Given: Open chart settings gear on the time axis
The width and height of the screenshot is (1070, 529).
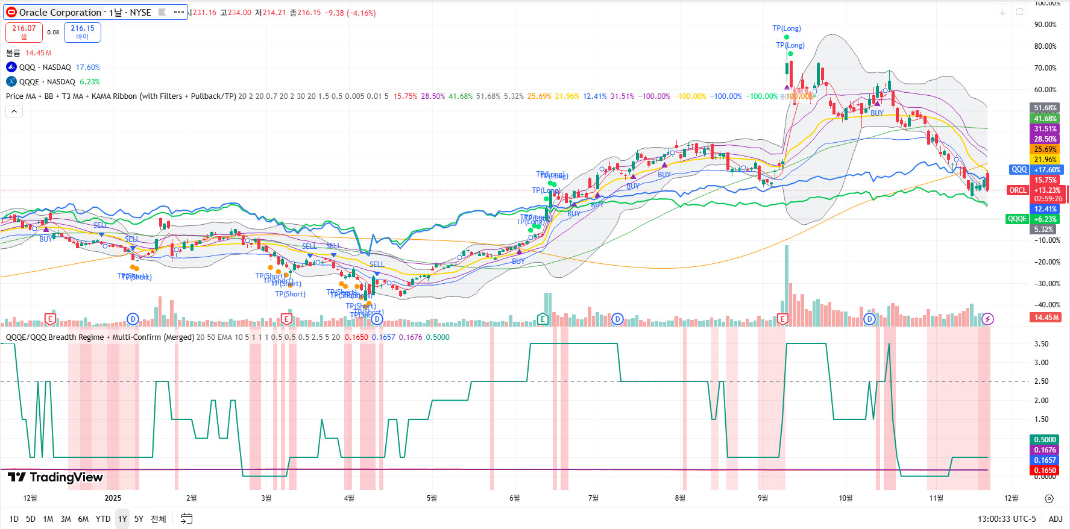Looking at the screenshot, I should tap(1049, 498).
